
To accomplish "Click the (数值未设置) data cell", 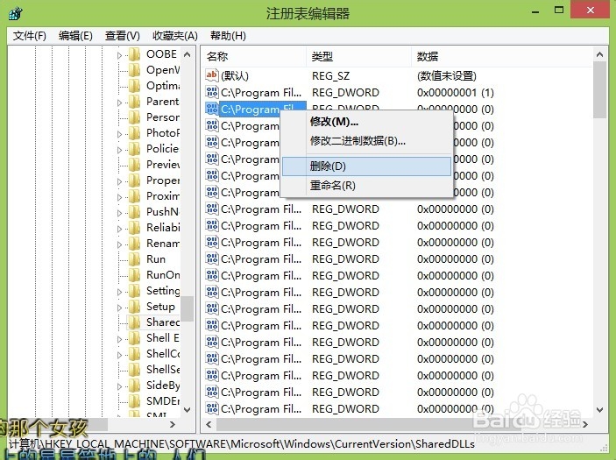I will point(447,75).
